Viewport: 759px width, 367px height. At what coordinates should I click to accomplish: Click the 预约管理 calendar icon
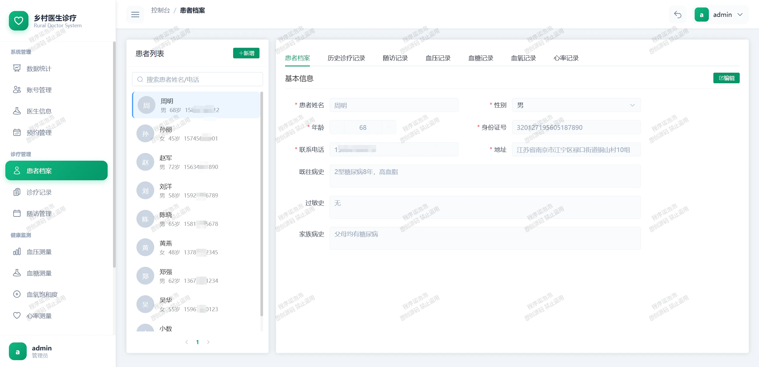(17, 133)
